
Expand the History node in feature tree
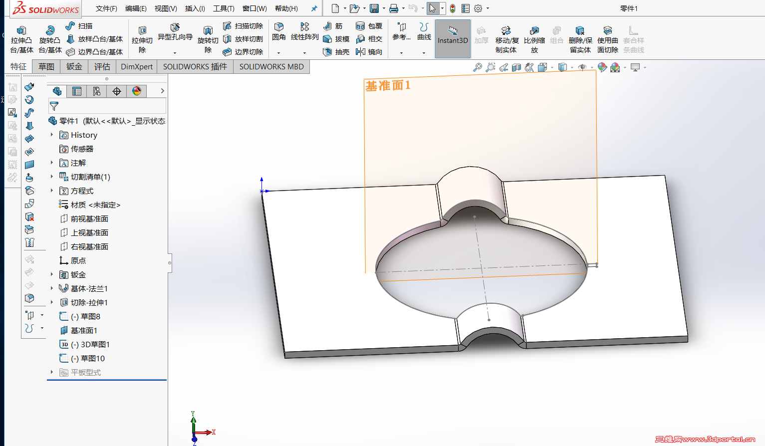51,135
